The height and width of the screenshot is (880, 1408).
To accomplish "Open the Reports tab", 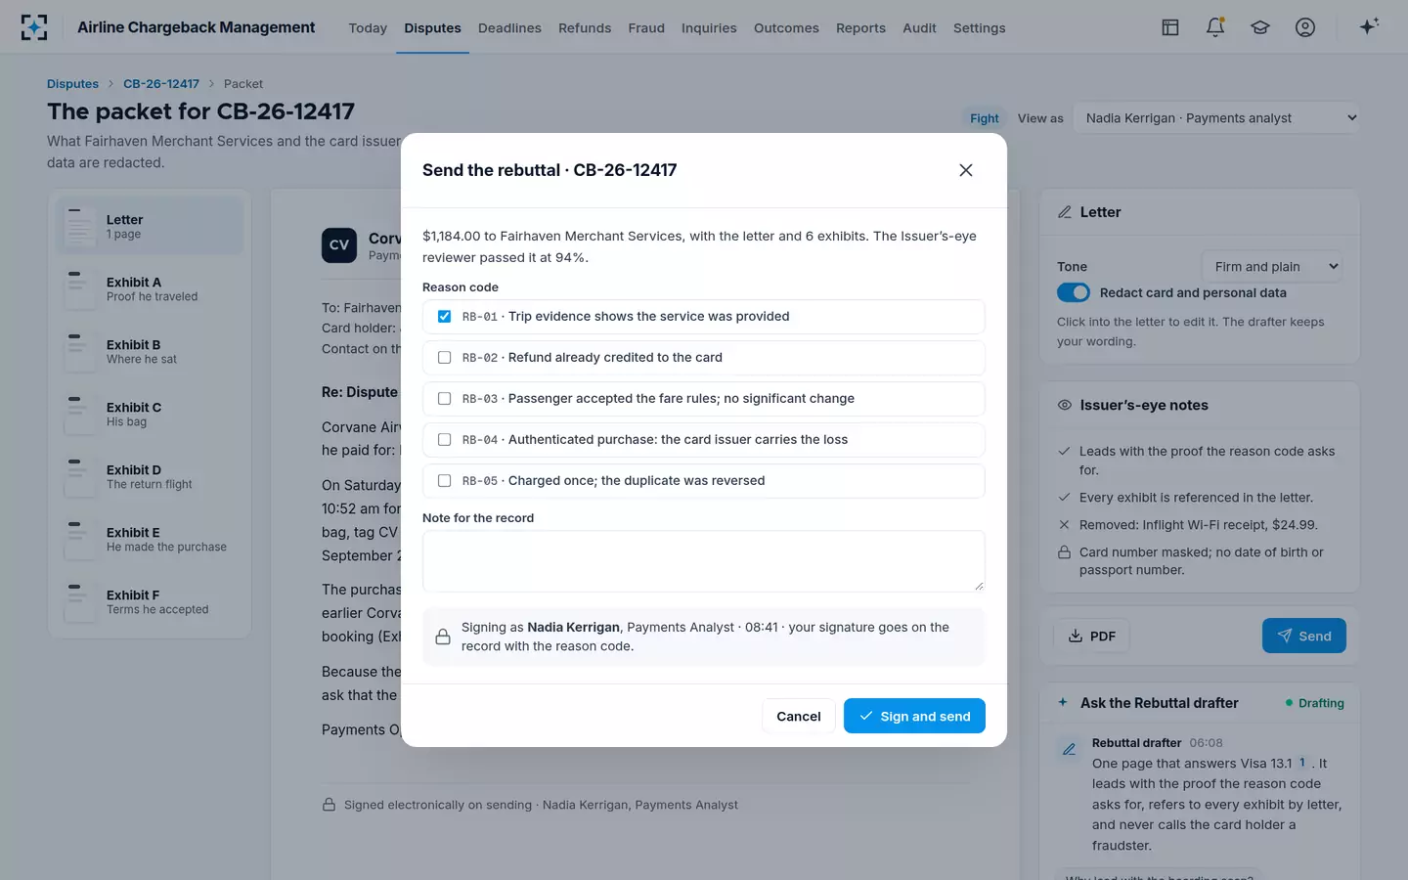I will click(860, 28).
